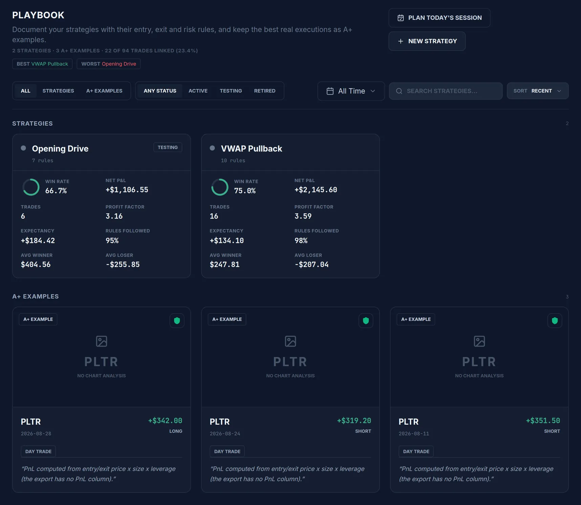The height and width of the screenshot is (505, 581).
Task: Click the DAY TRADE tag on the 2026-08-11 trade
Action: [x=416, y=451]
